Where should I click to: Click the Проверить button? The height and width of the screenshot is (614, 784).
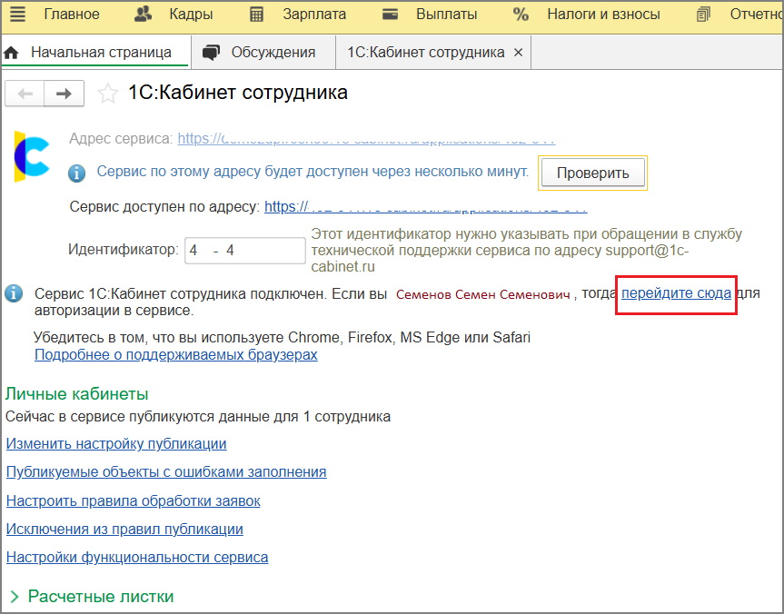tap(593, 173)
